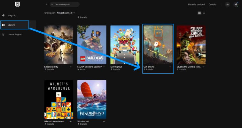The height and width of the screenshot is (128, 242).
Task: Go to the Libreria section
Action: [x=12, y=25]
